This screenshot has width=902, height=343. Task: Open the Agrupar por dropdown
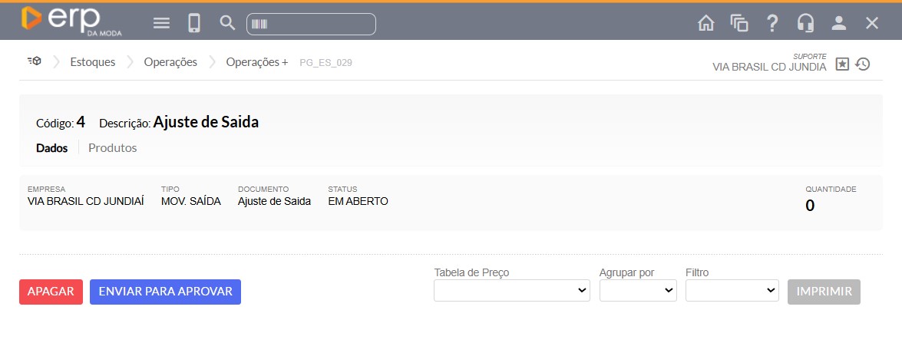click(638, 291)
